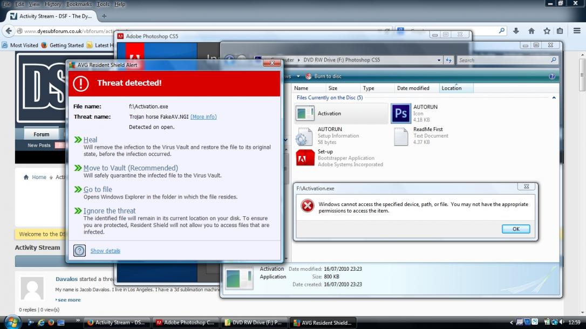This screenshot has width=586, height=329.
Task: Open the Firefox hamburger menu
Action: (577, 31)
